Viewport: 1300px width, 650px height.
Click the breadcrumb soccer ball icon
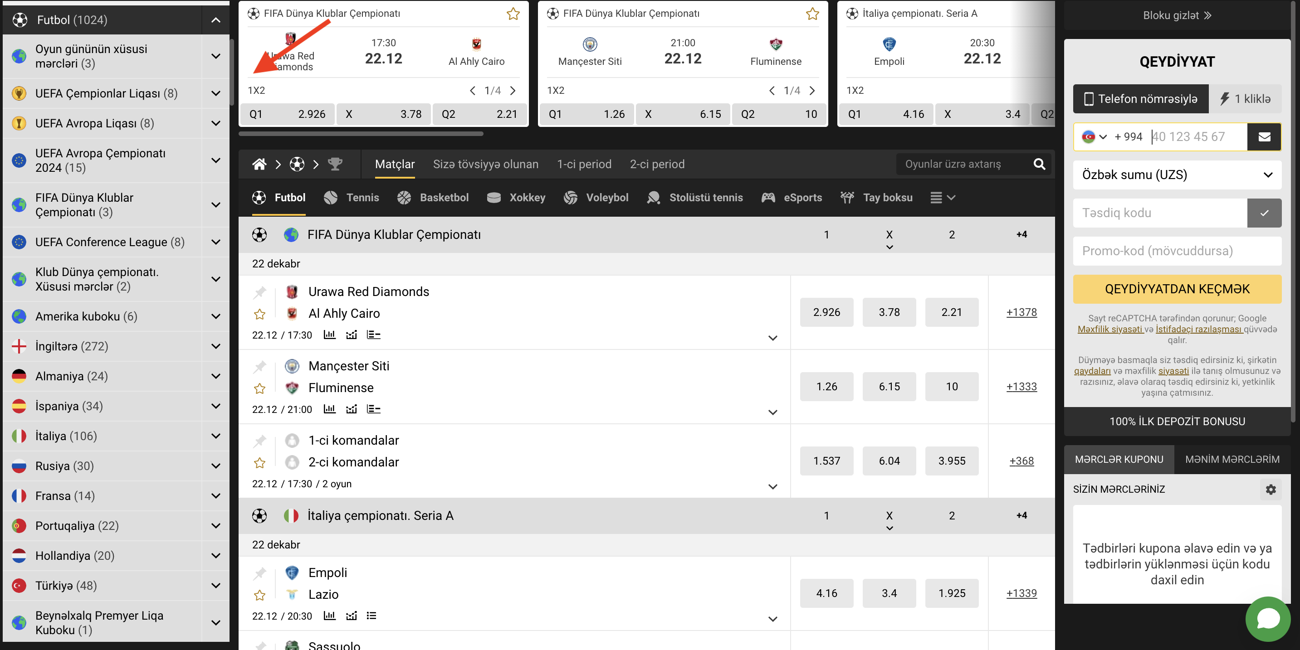(x=297, y=164)
